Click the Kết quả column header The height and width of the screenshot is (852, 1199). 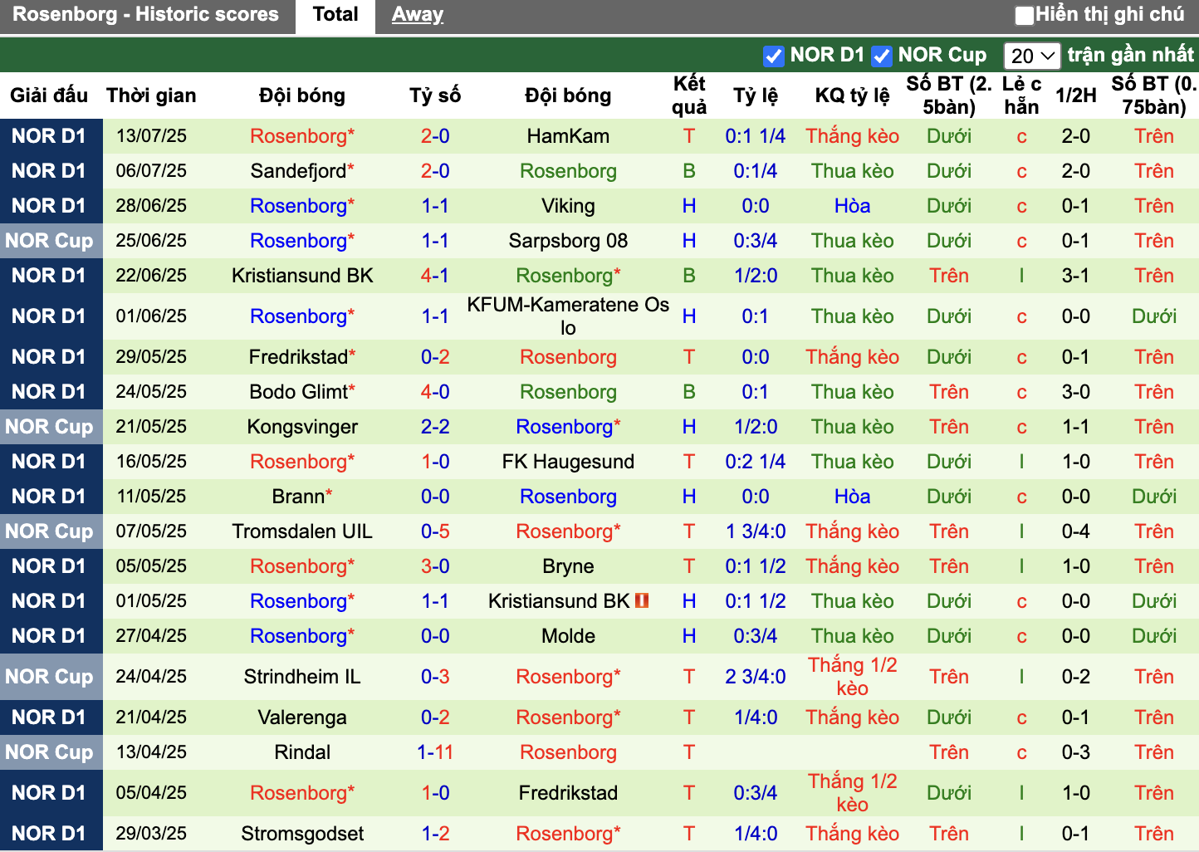pyautogui.click(x=689, y=95)
